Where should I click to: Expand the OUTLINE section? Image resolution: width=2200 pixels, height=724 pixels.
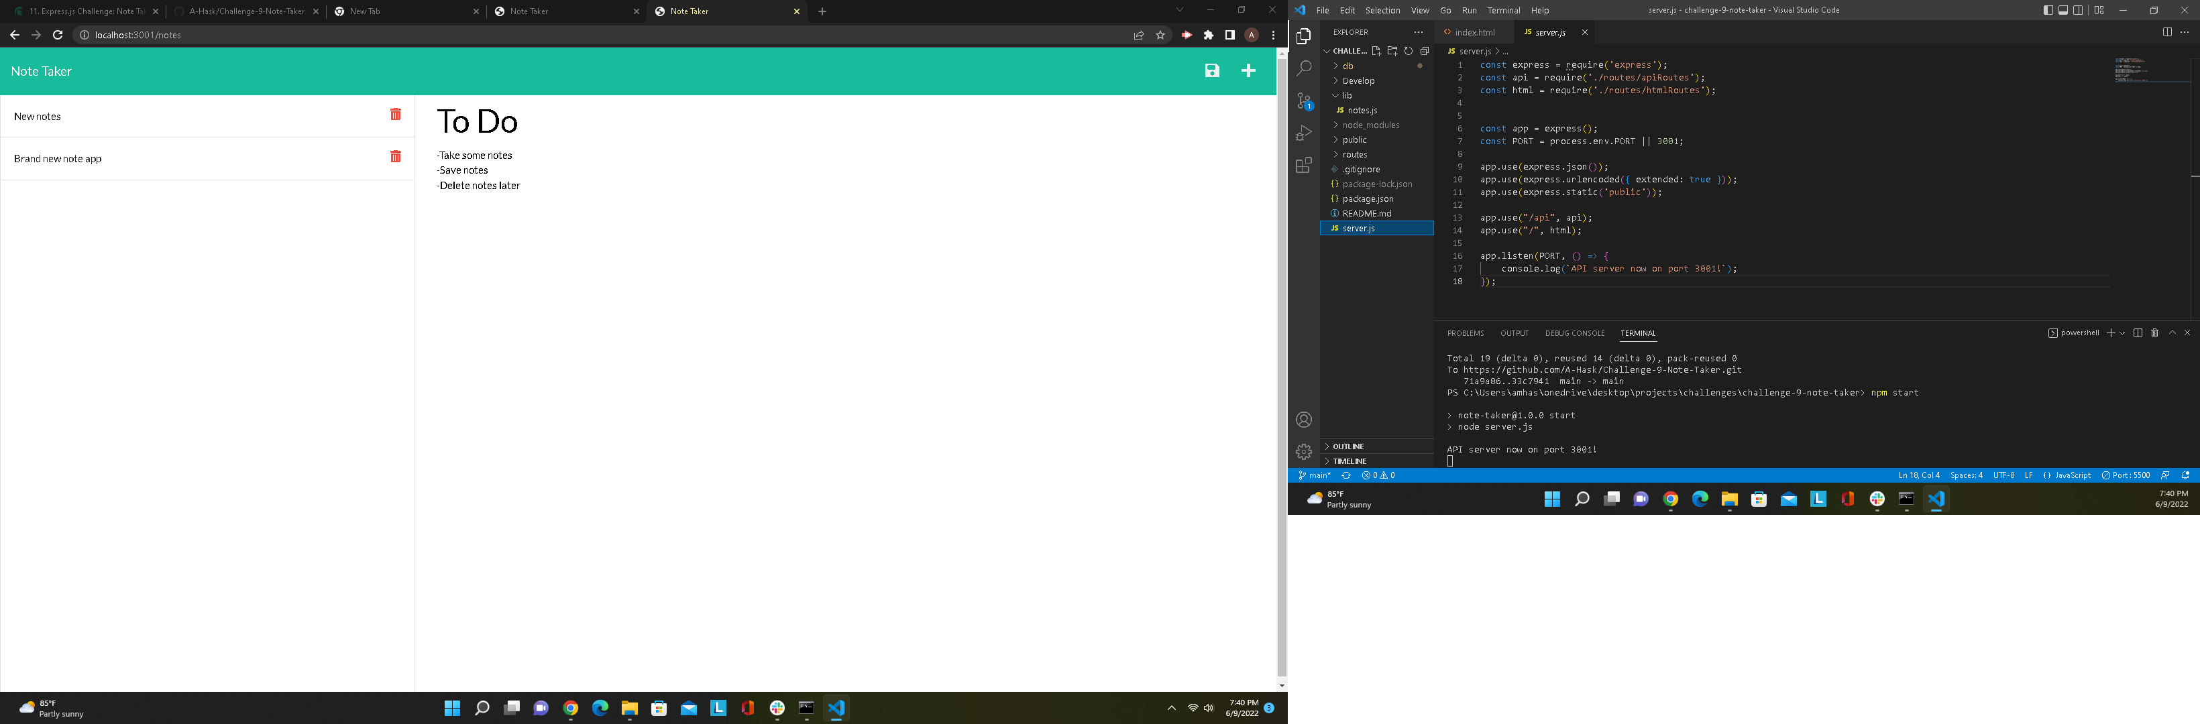pos(1347,446)
